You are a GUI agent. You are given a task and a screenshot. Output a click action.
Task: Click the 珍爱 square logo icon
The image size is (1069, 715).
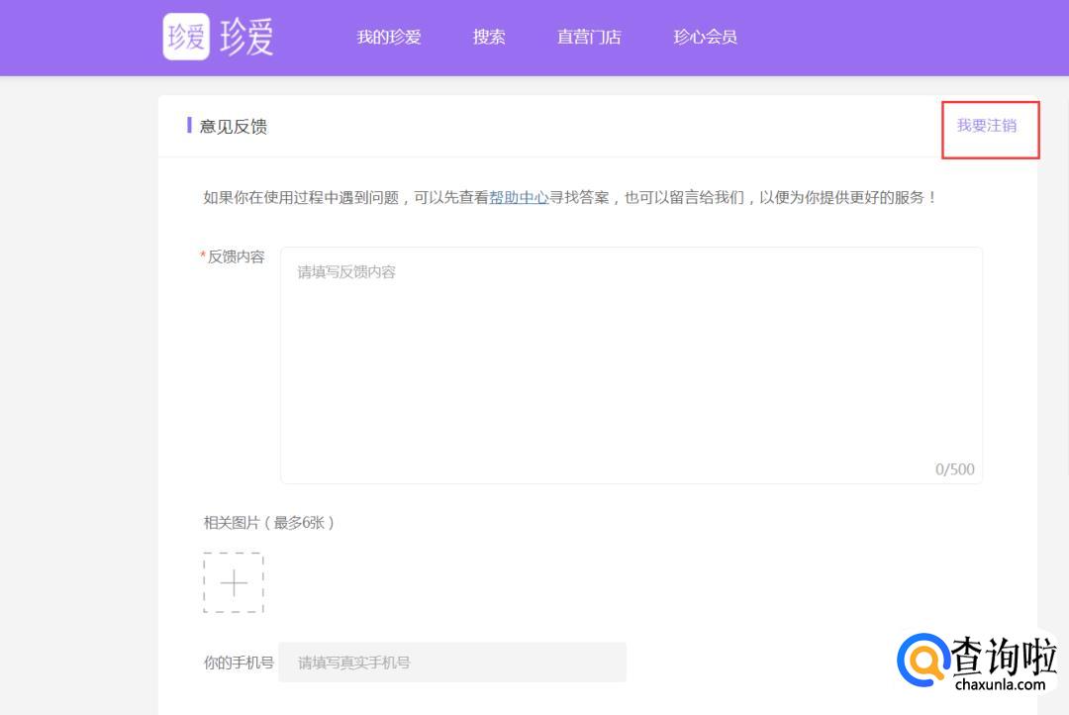[186, 37]
